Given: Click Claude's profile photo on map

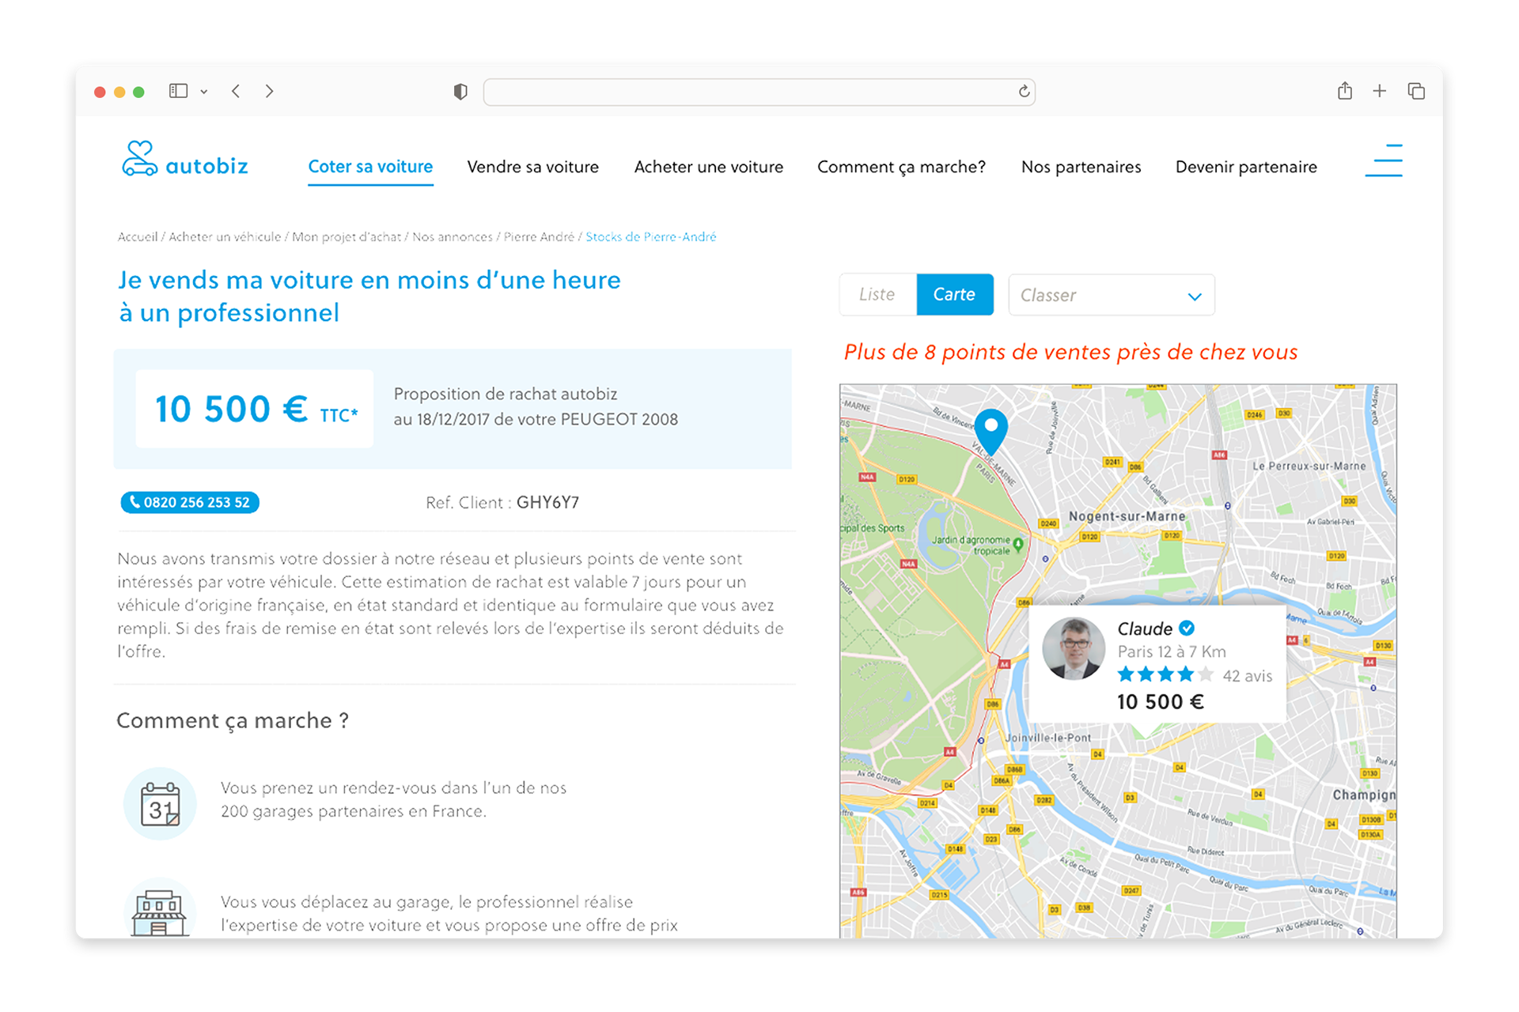Looking at the screenshot, I should point(1074,649).
